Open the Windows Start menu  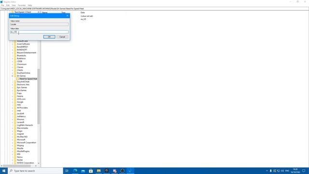4,171
